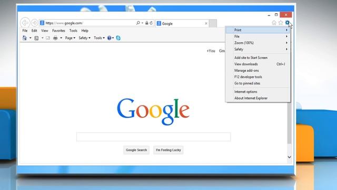Click the Home icon in command bar
The width and height of the screenshot is (337, 190).
[25, 38]
